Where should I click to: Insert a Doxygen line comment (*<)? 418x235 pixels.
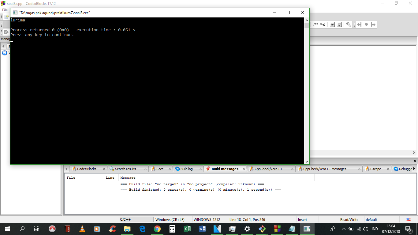[x=323, y=24]
